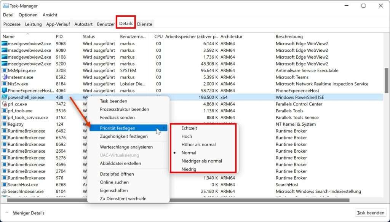
Task: Click the Registry process icon
Action: (5, 124)
